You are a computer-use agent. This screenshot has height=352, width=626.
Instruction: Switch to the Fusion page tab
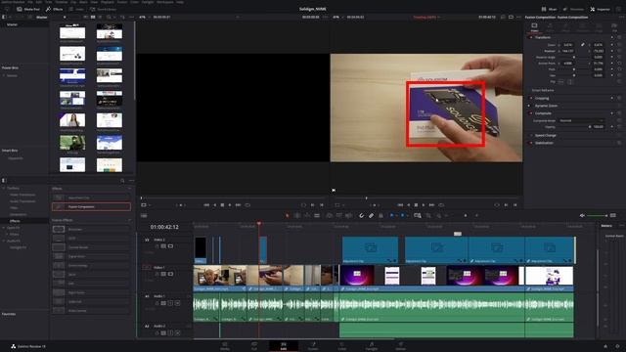[313, 345]
